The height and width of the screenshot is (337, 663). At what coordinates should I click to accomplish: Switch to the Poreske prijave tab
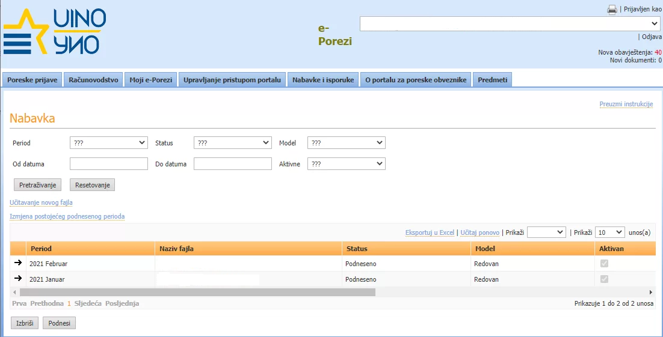(x=32, y=80)
